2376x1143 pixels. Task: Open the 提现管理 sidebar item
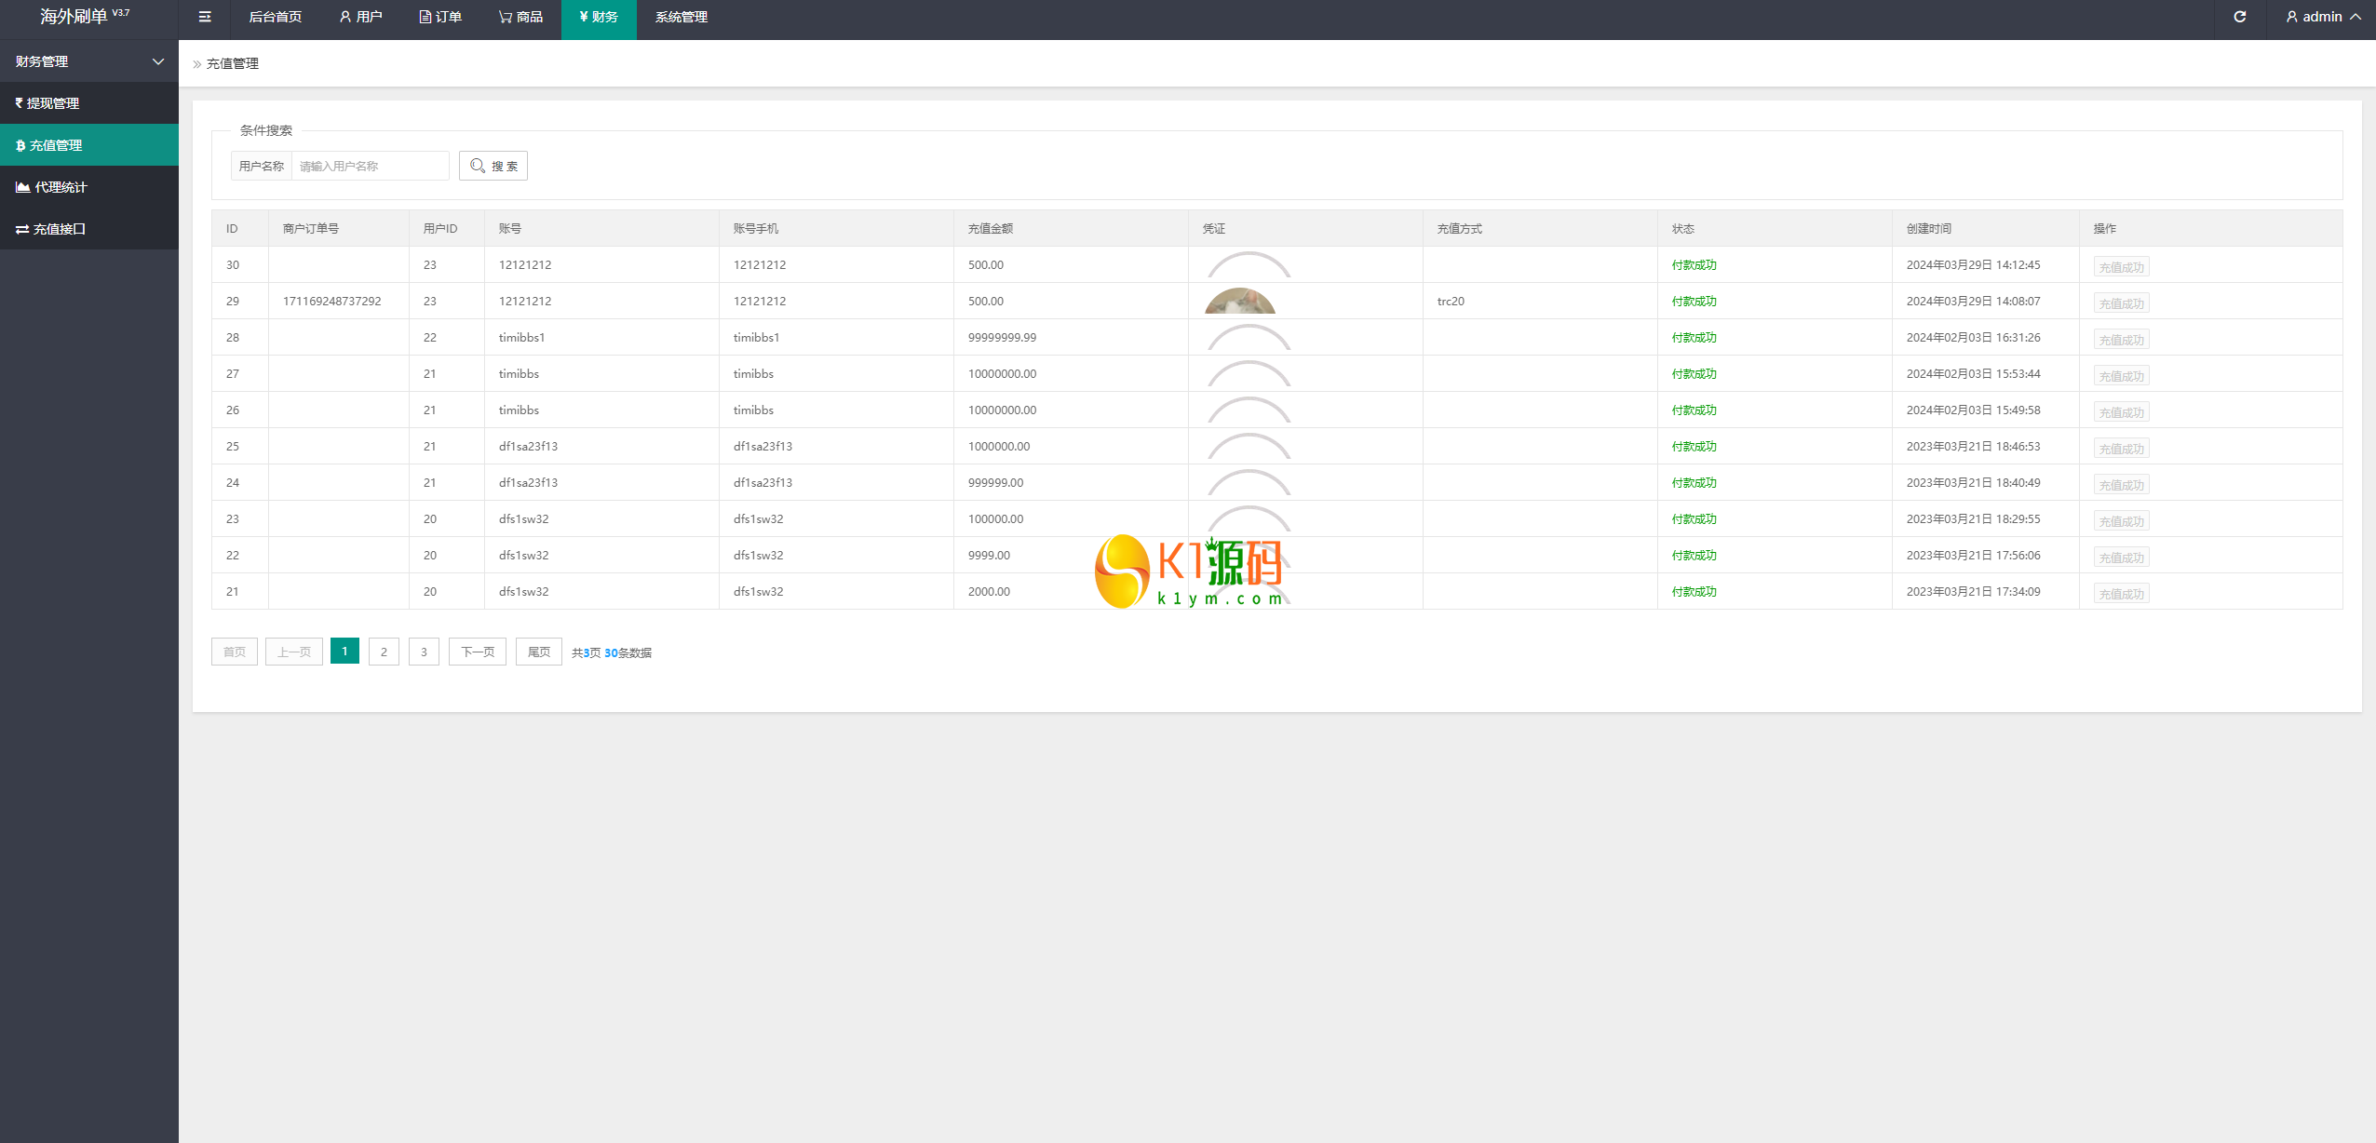[52, 103]
